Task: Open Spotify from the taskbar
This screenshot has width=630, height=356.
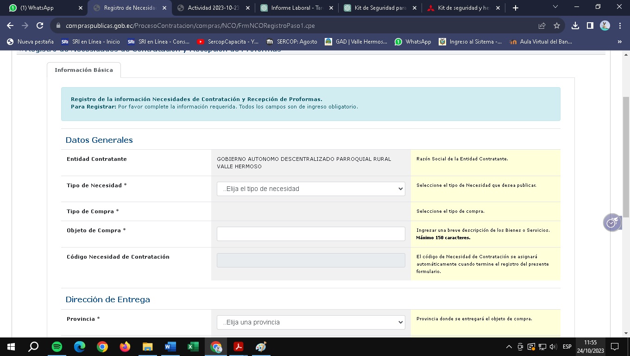Action: pyautogui.click(x=57, y=347)
